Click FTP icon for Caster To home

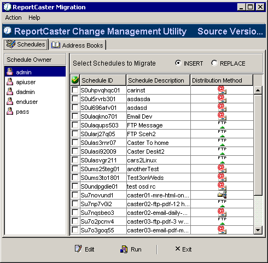pos(222,143)
